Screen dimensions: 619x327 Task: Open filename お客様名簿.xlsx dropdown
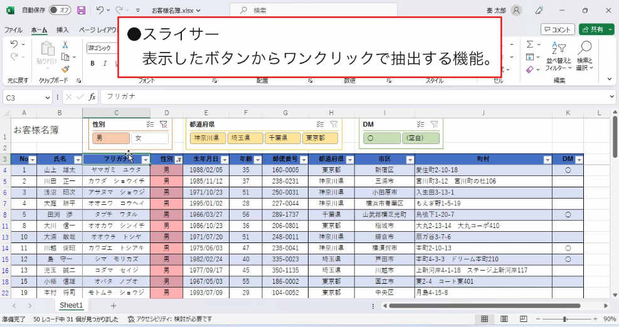click(176, 11)
